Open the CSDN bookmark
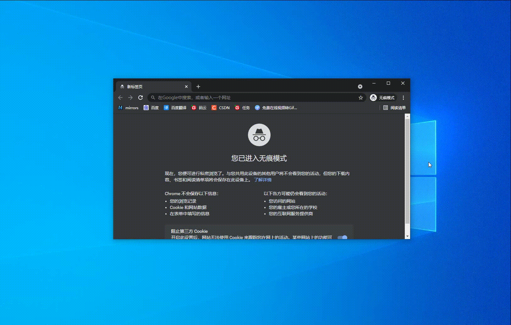Screen dimensions: 511x325 (221, 108)
